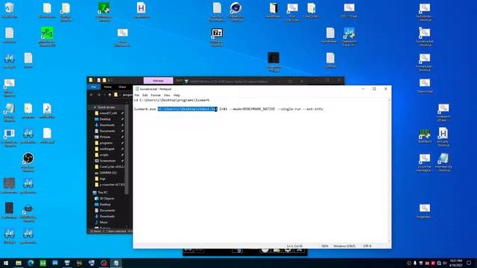Unpin Pictures from Quick access
This screenshot has width=477, height=268.
122,137
